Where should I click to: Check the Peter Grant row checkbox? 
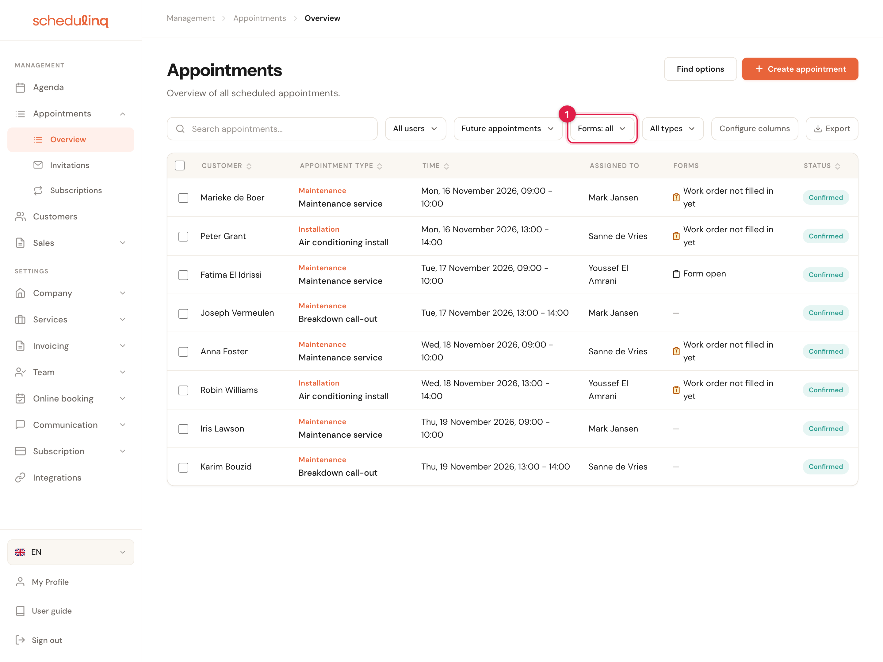pyautogui.click(x=183, y=237)
